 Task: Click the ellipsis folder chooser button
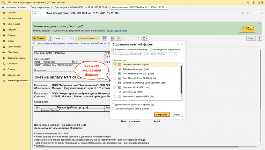pos(171,54)
